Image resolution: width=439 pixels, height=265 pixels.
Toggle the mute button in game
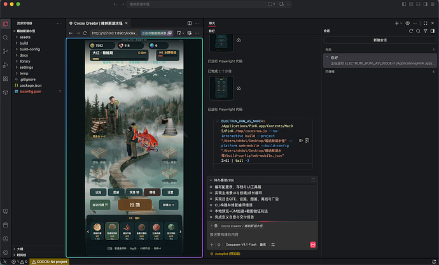169,205
